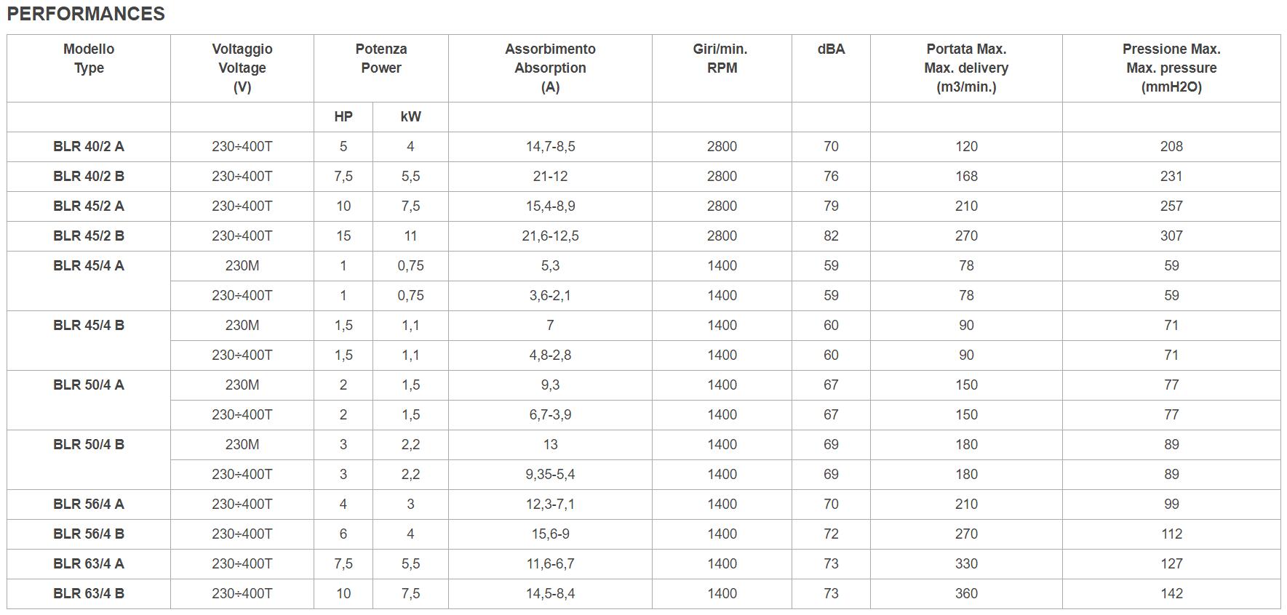Click absorption value 9,35-5,4
This screenshot has width=1287, height=615.
[x=550, y=474]
